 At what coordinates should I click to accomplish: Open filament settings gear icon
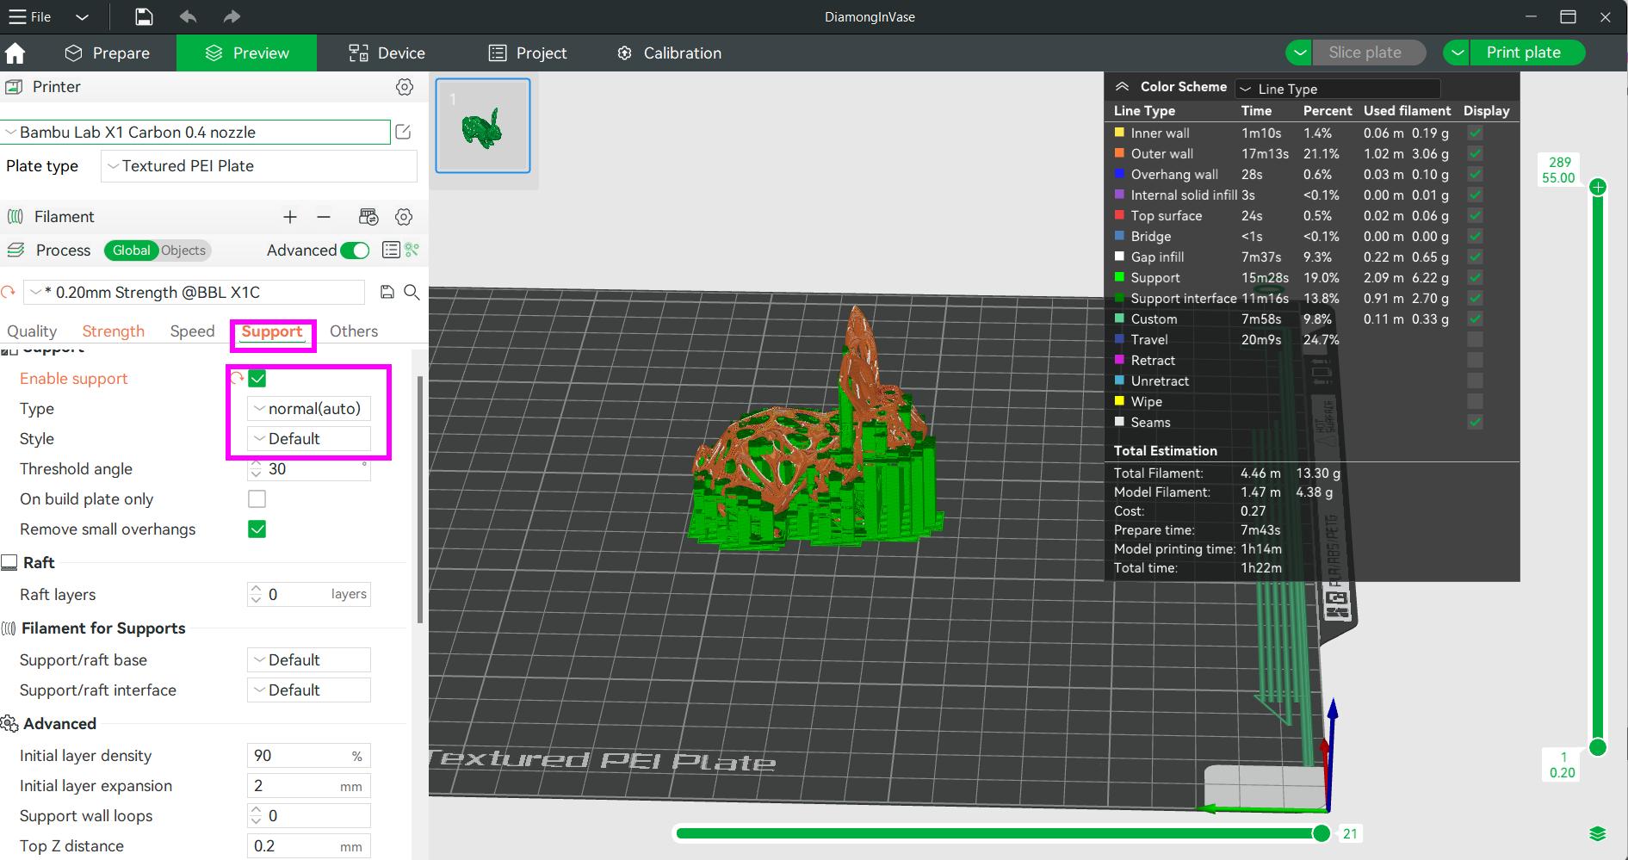click(404, 217)
